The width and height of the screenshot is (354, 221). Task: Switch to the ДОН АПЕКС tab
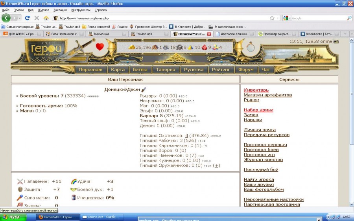coord(22,34)
